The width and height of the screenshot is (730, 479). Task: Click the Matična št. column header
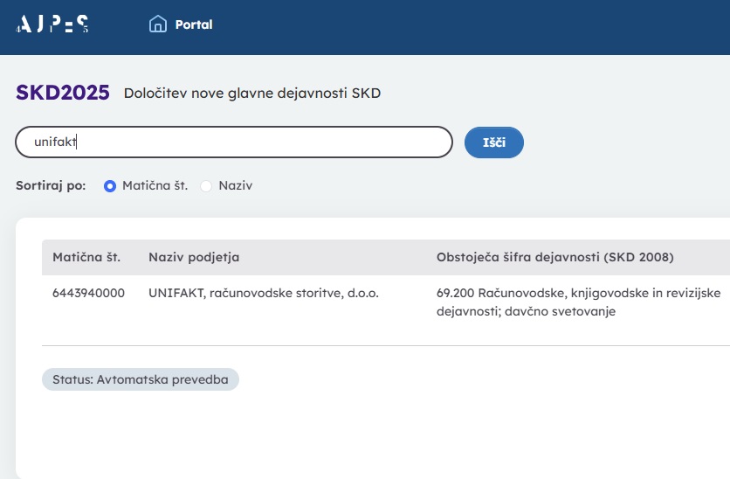(86, 257)
